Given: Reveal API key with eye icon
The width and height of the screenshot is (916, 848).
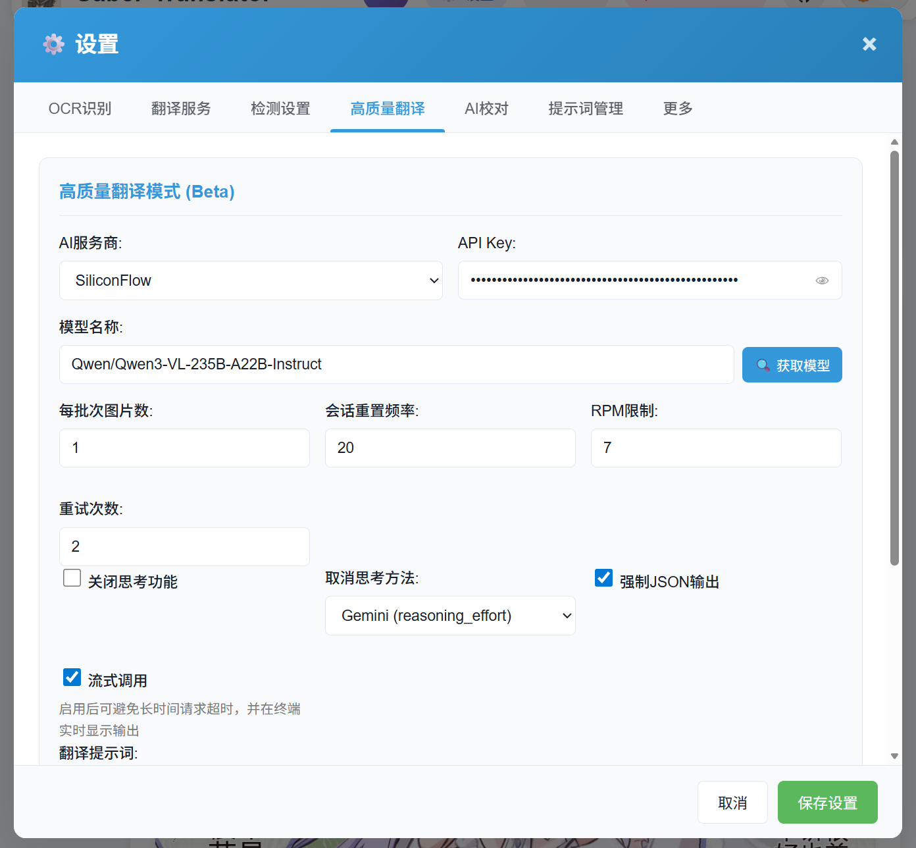Looking at the screenshot, I should pyautogui.click(x=822, y=280).
